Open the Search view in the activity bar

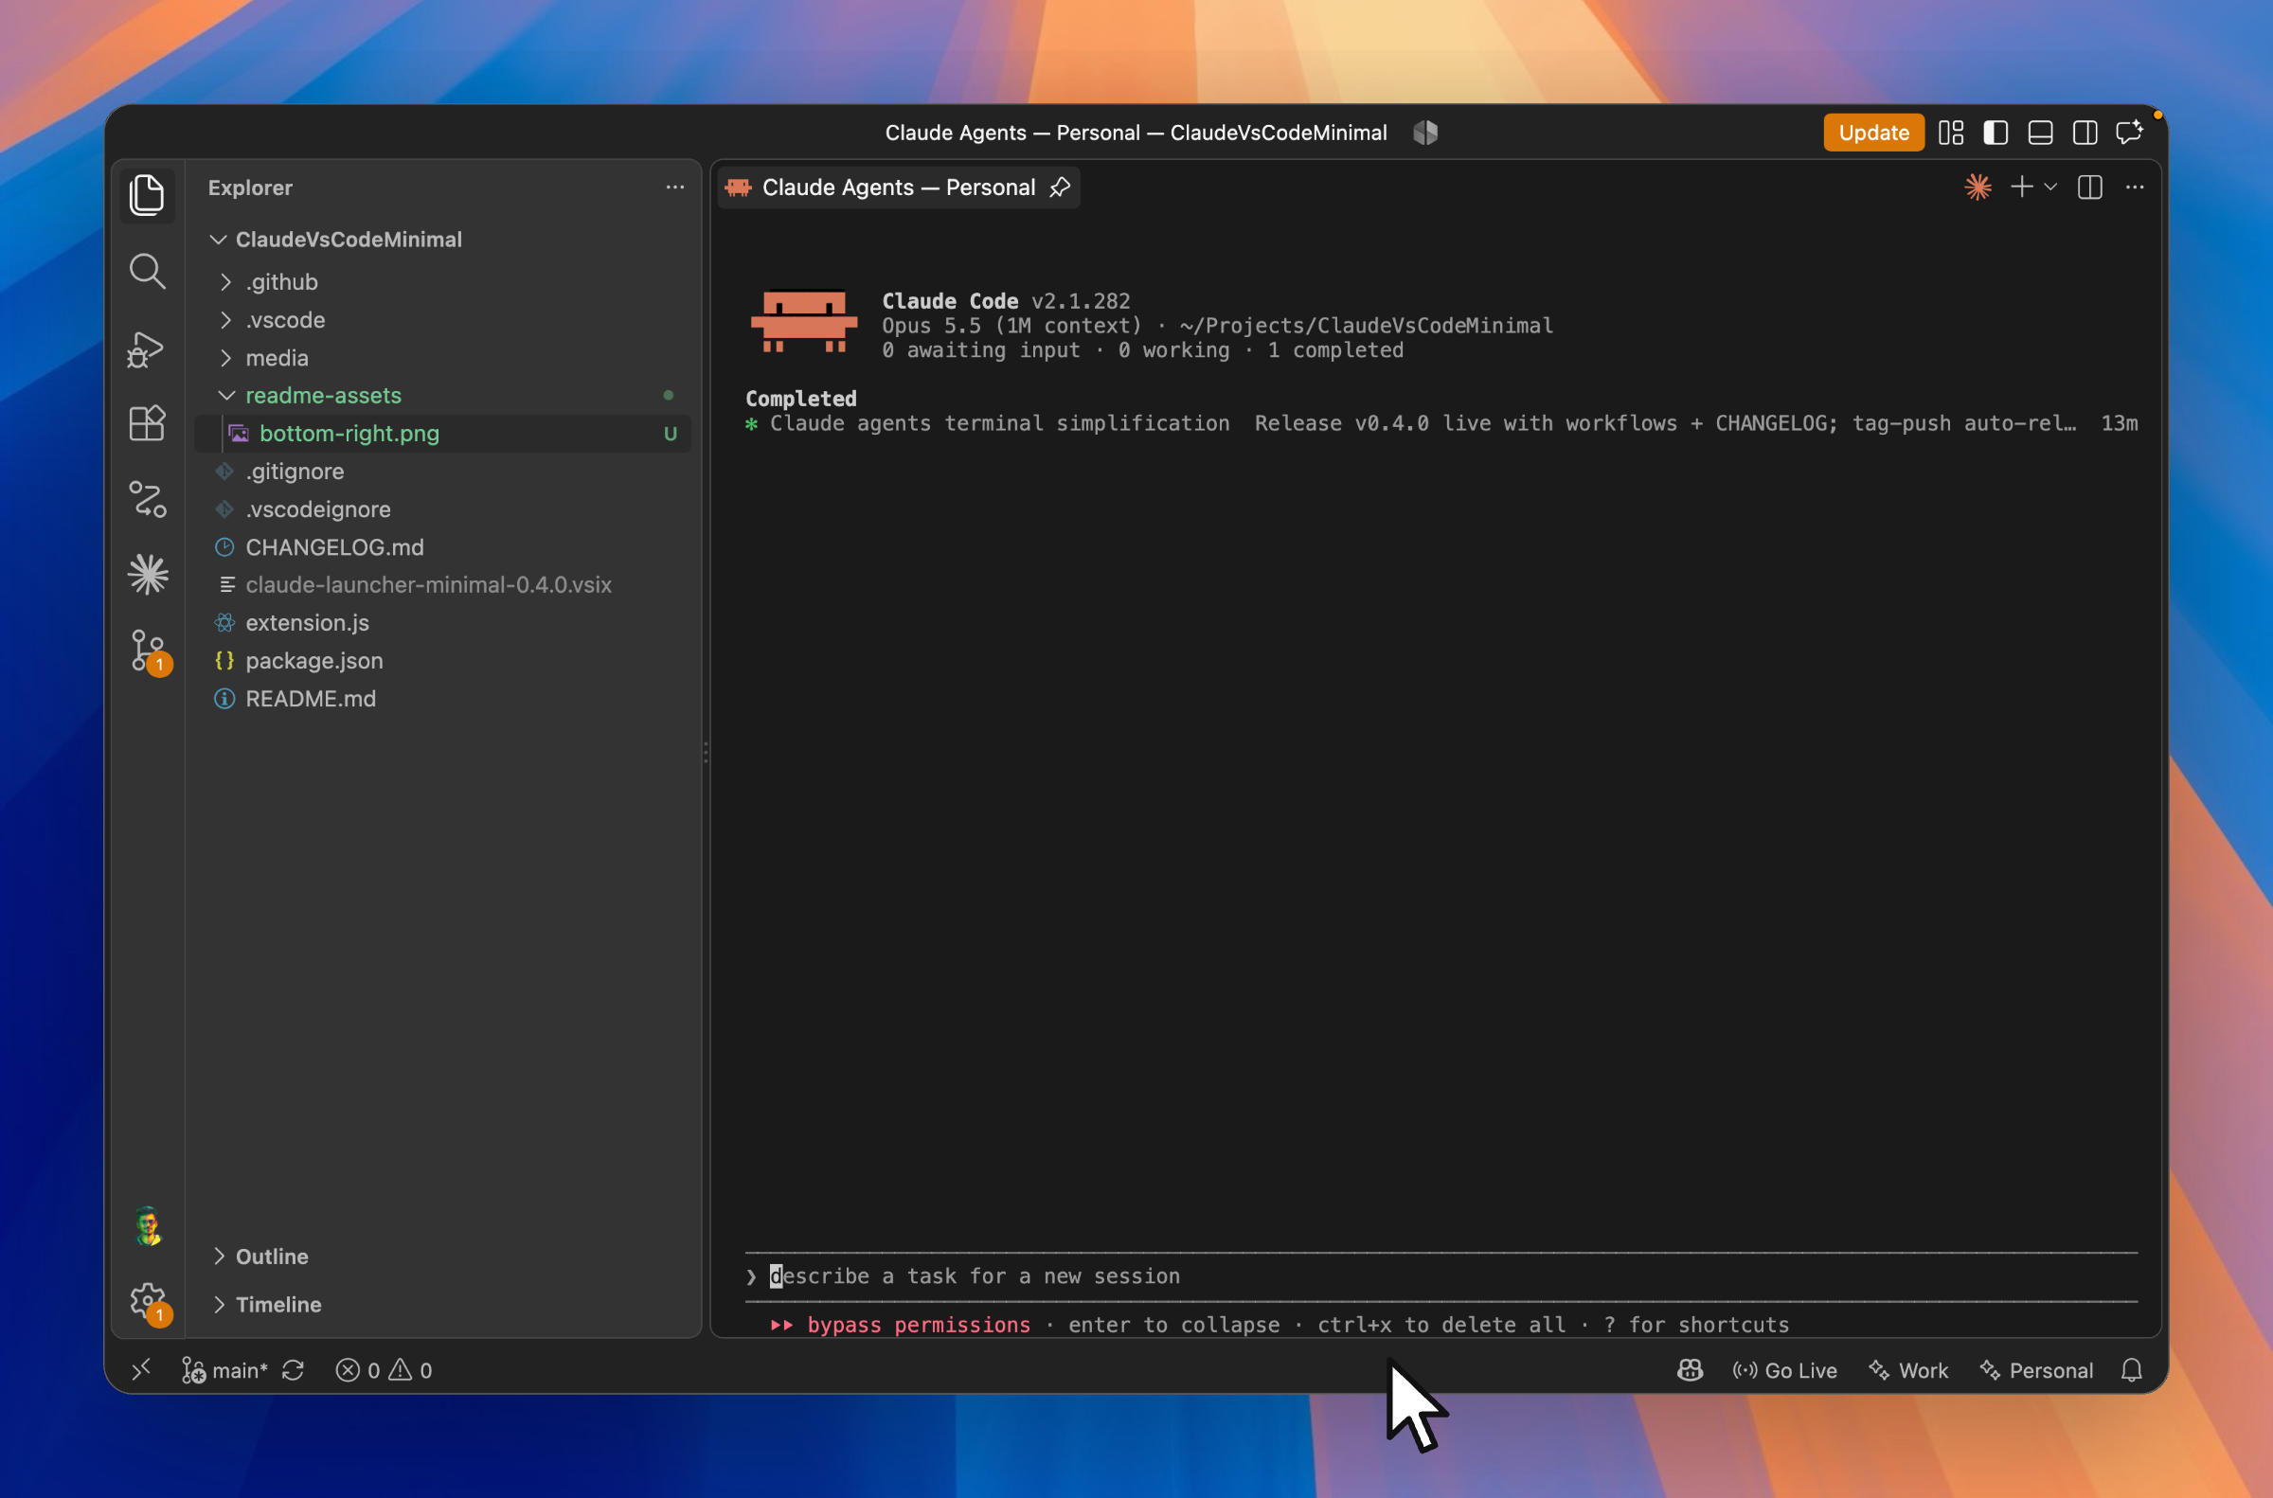click(x=147, y=272)
